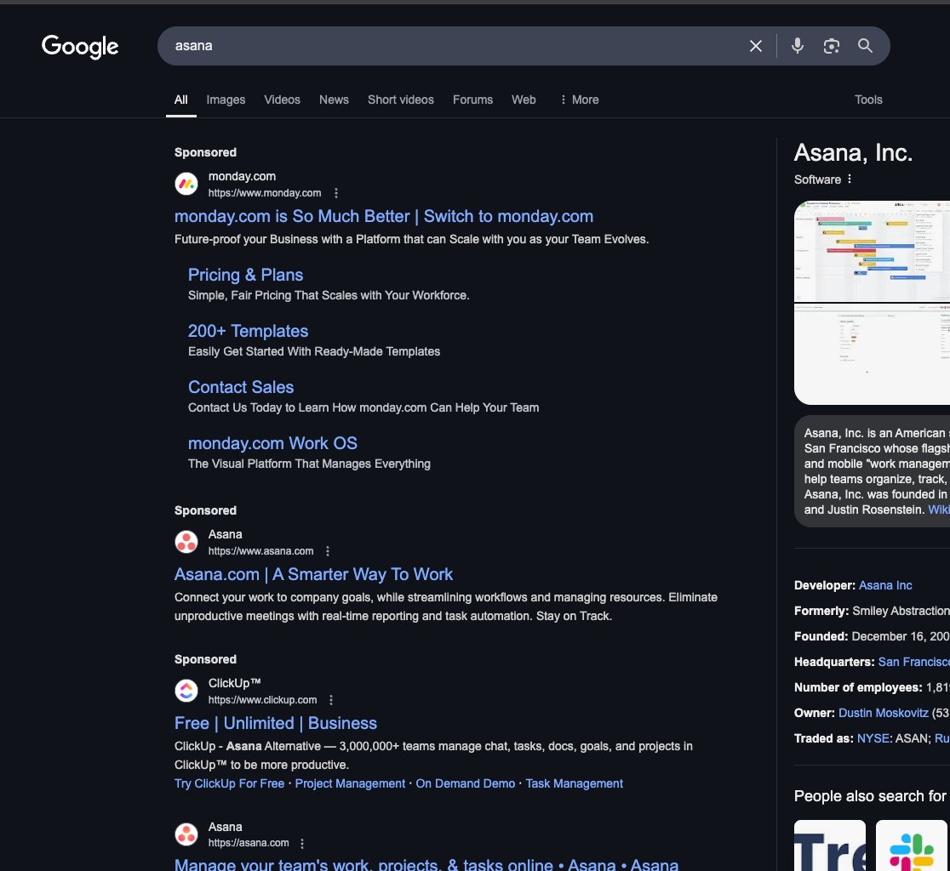The width and height of the screenshot is (950, 871).
Task: Open the Tools options
Action: pyautogui.click(x=868, y=100)
